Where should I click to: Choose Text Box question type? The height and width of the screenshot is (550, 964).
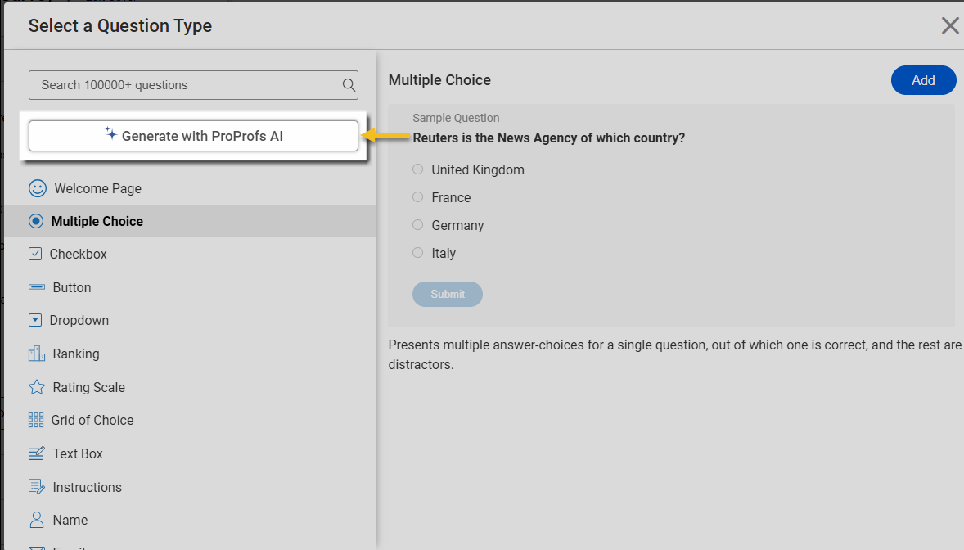190,453
